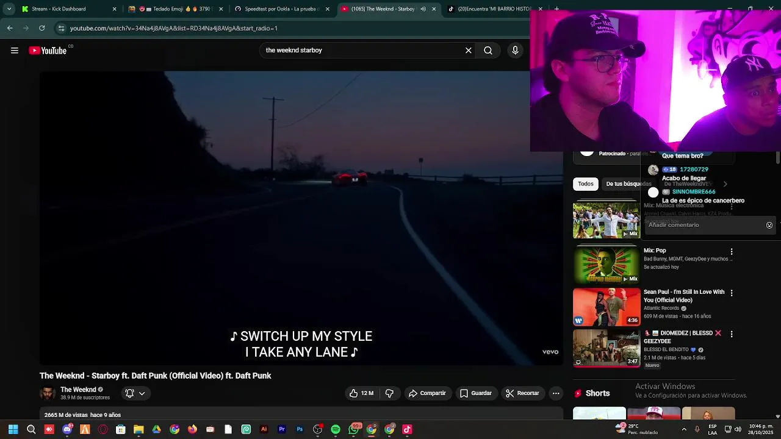
Task: Open Windows taskbar search
Action: click(31, 429)
